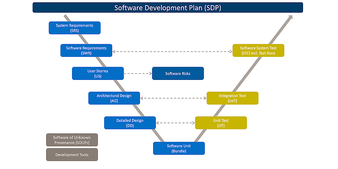
Task: Open the Unit Test (UT) box
Action: tap(221, 123)
